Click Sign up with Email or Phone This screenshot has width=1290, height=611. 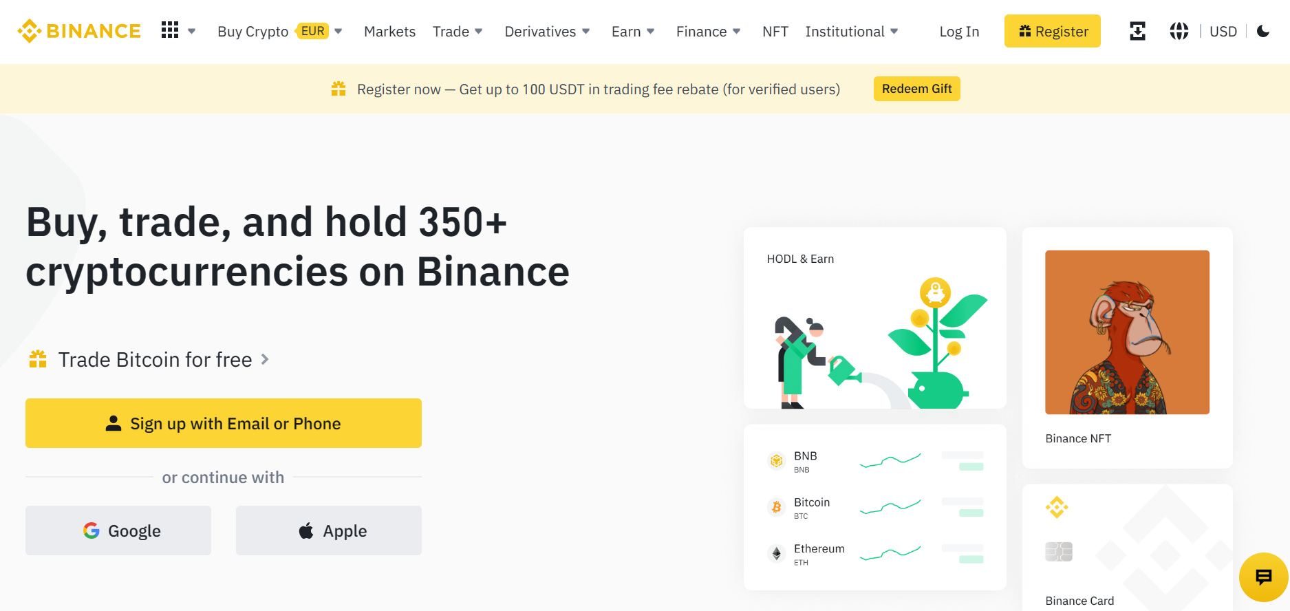pos(224,423)
